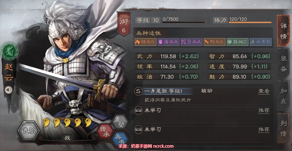Image resolution: width=292 pixels, height=151 pixels.
Task: Switch to the 装备 tab
Action: point(283,64)
